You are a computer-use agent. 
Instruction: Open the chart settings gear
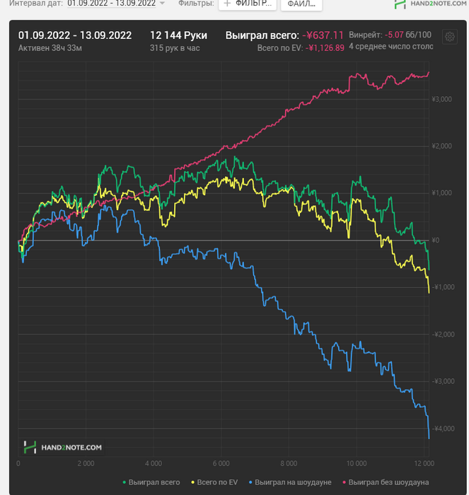(x=448, y=37)
